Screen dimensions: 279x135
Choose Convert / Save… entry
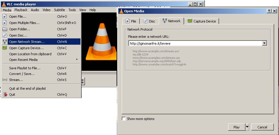coord(41,74)
